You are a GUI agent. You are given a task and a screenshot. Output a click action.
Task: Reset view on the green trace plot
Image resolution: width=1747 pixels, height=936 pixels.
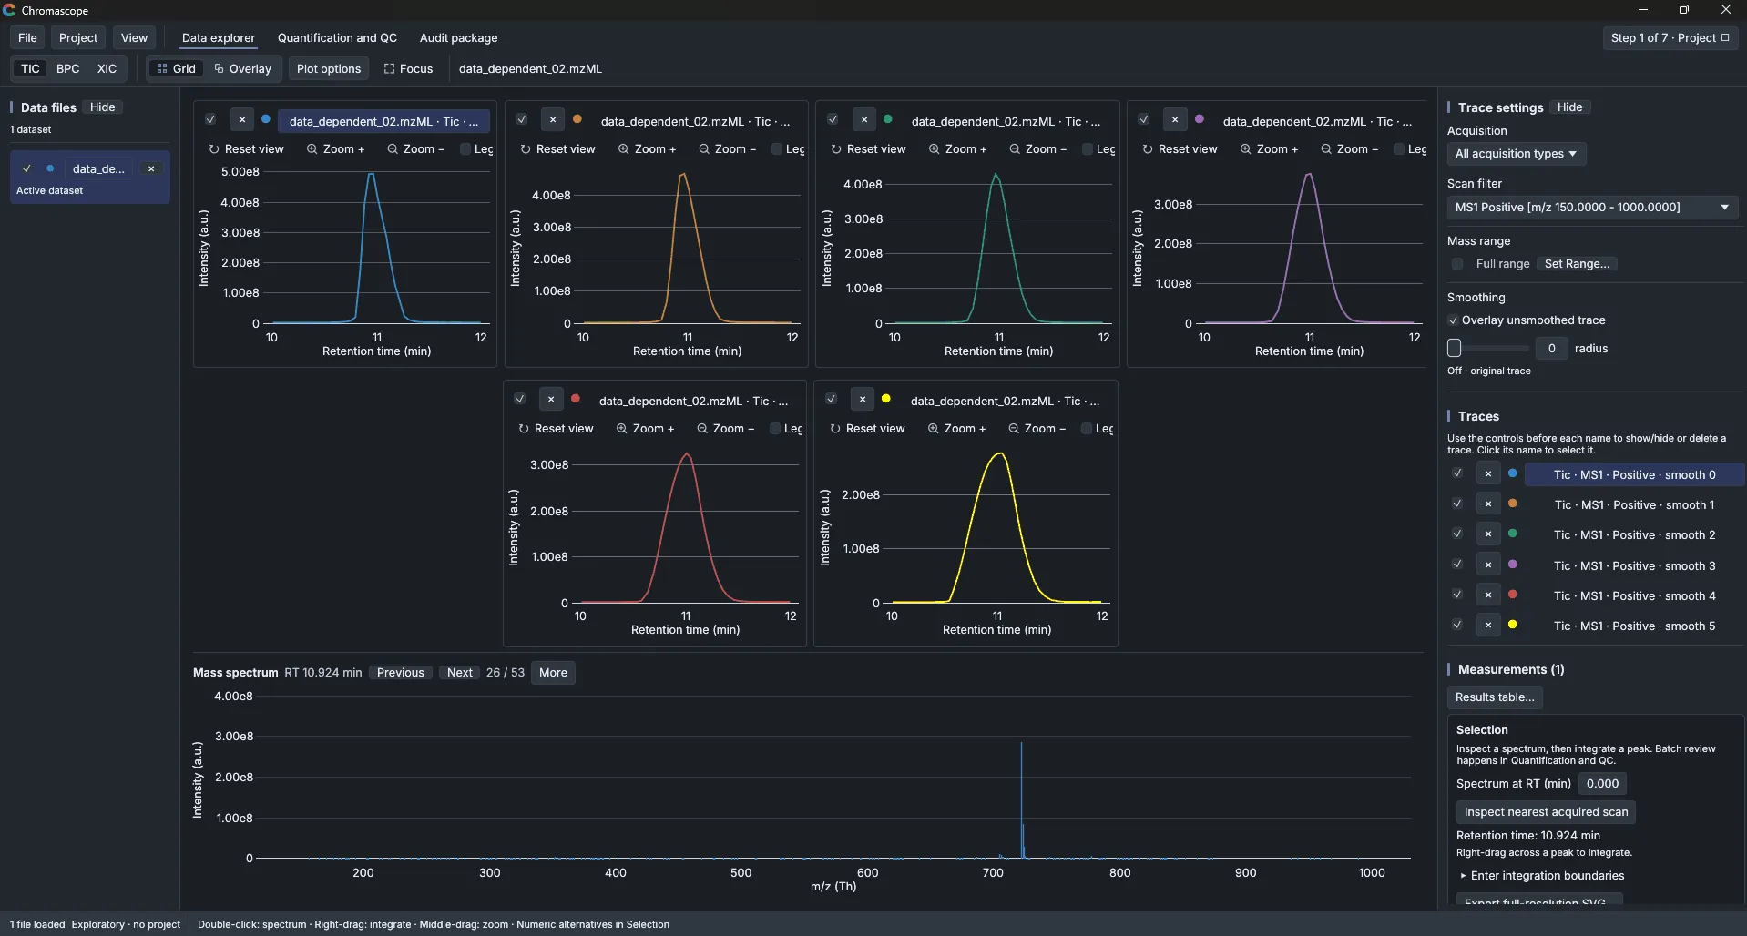868,148
